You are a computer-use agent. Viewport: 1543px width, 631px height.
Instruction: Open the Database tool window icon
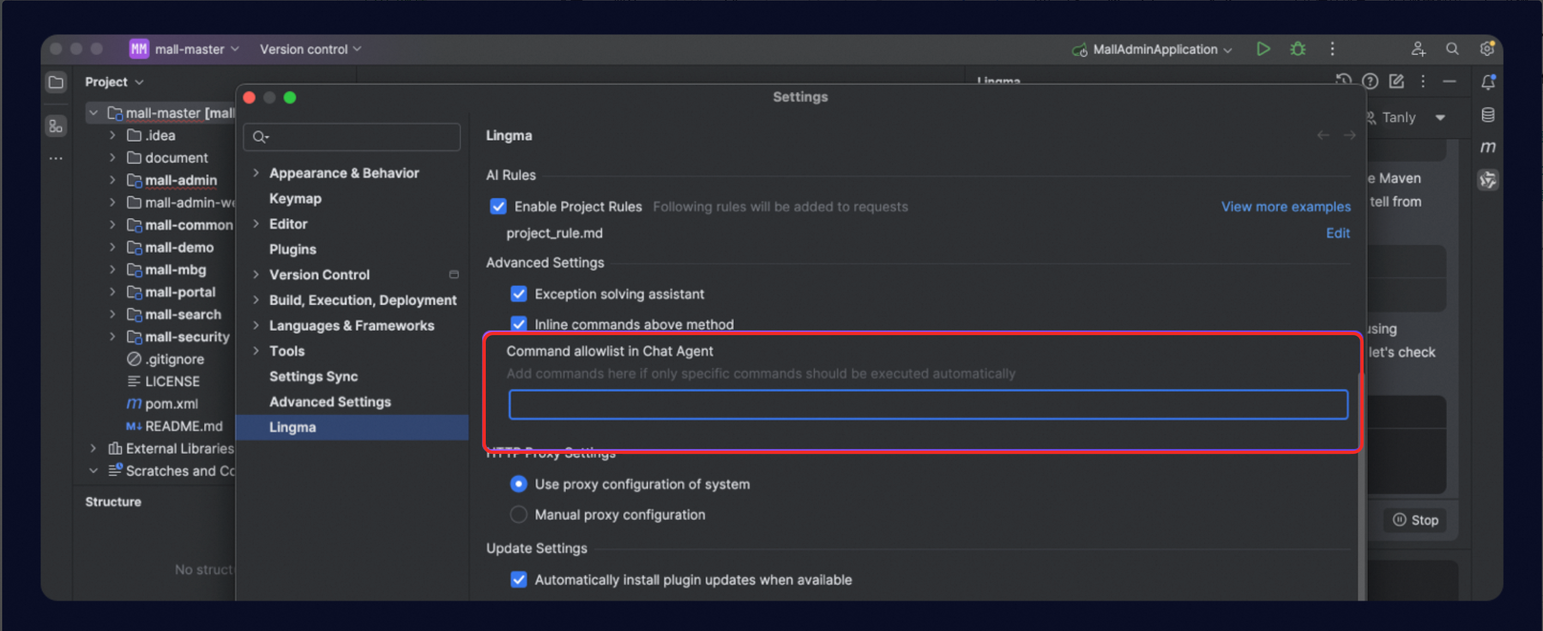point(1488,115)
